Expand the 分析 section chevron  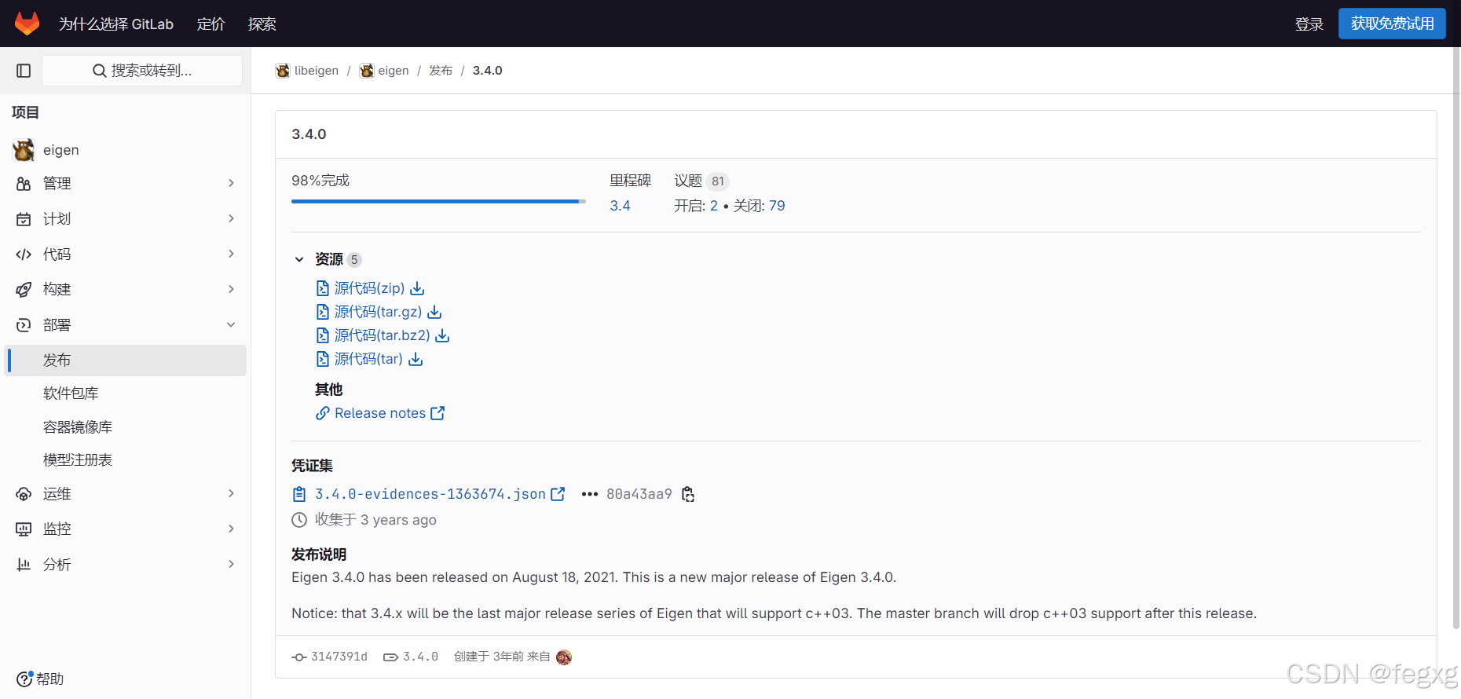231,564
